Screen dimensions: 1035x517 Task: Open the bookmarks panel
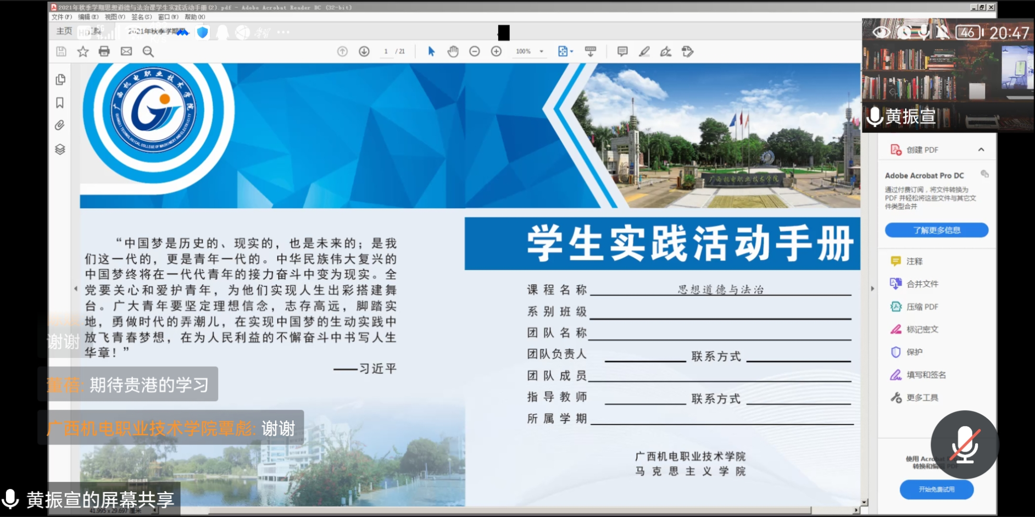click(x=60, y=103)
